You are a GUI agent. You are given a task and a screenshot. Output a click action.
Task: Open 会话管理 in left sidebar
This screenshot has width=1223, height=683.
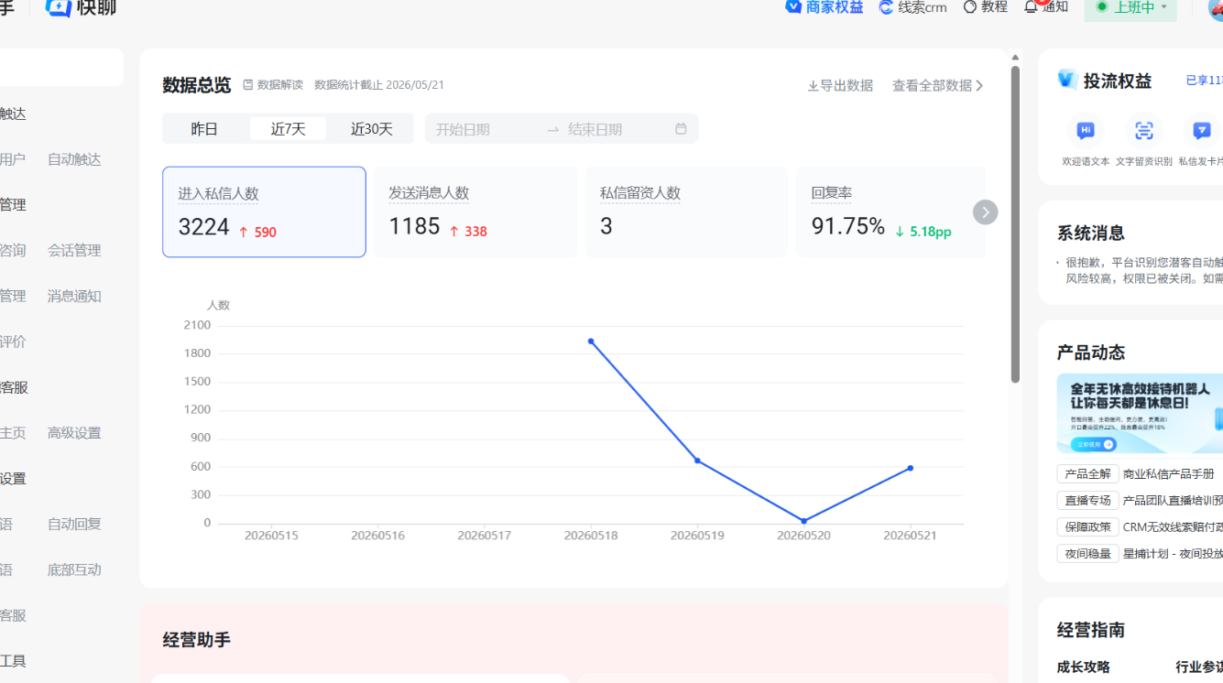(x=74, y=250)
